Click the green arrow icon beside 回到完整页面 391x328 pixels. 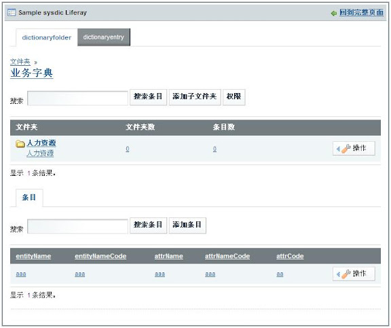click(x=334, y=13)
